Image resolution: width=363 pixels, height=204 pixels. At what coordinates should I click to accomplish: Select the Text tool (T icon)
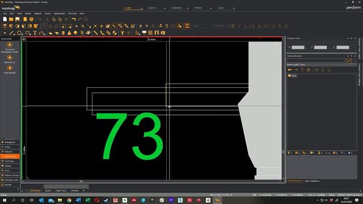point(35,33)
